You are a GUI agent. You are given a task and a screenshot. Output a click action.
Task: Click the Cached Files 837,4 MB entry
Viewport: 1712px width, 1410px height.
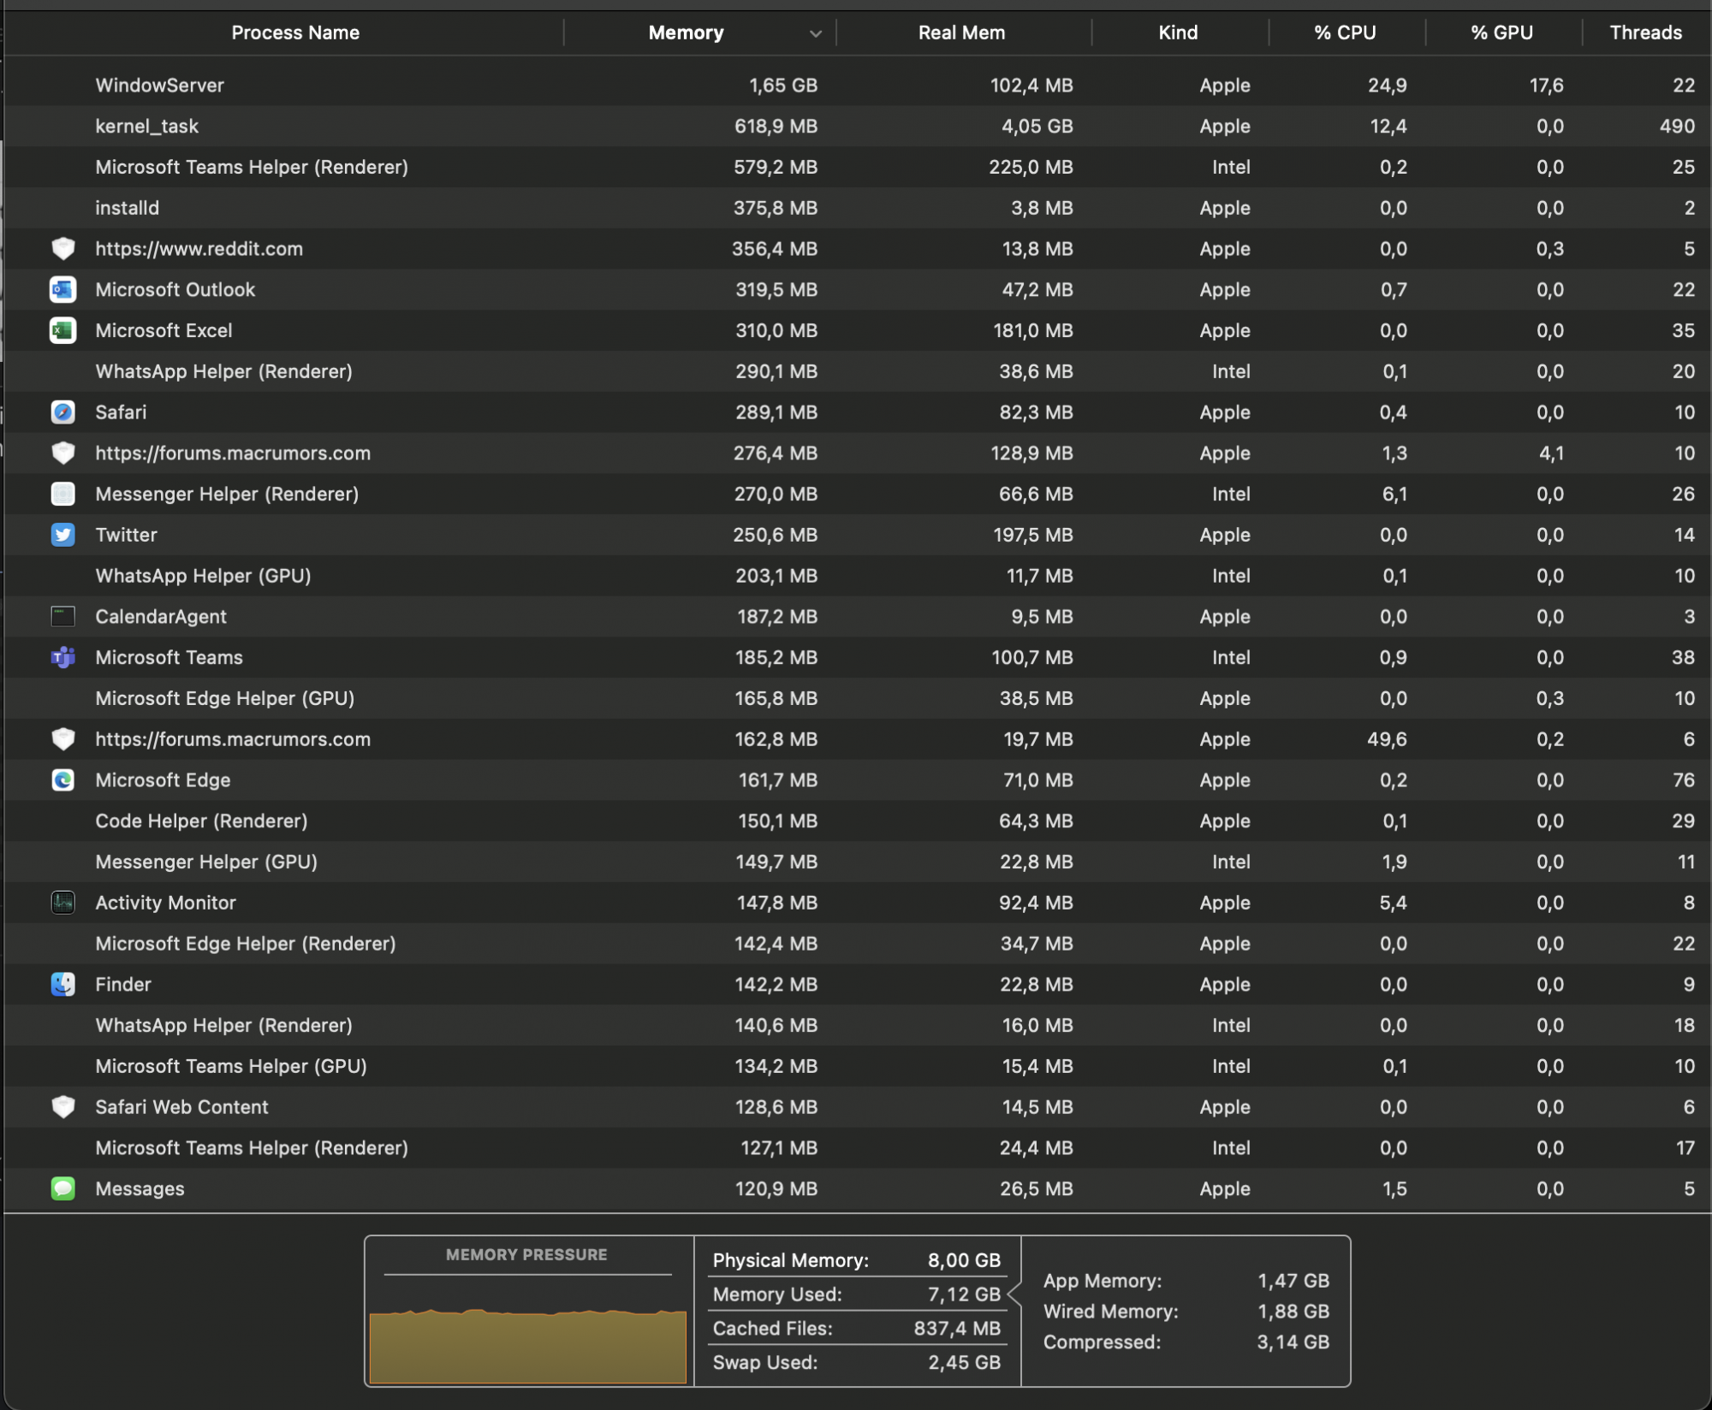tap(856, 1329)
